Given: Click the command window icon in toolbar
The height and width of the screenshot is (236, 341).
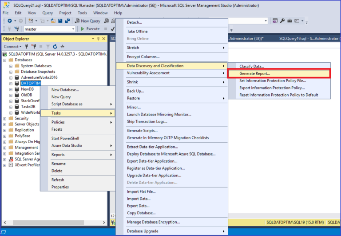Looking at the screenshot, I should (297, 21).
